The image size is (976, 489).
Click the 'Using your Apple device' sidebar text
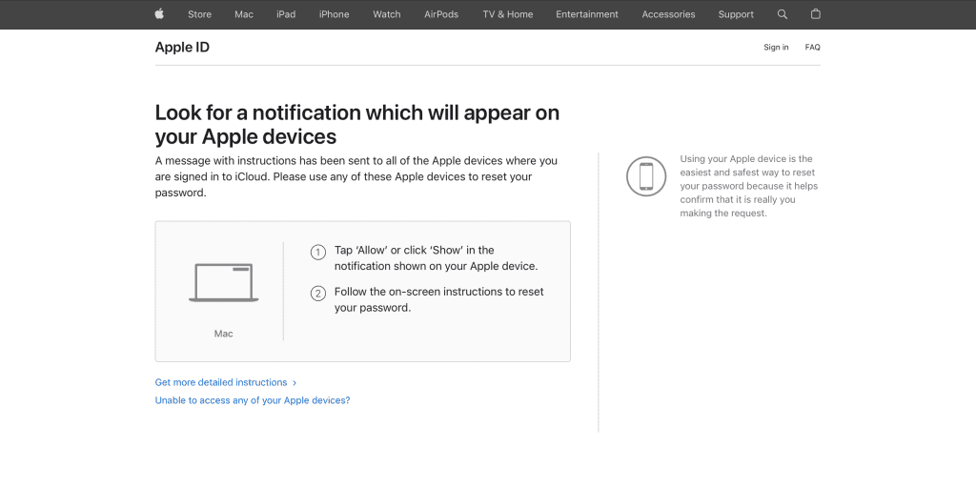[749, 186]
